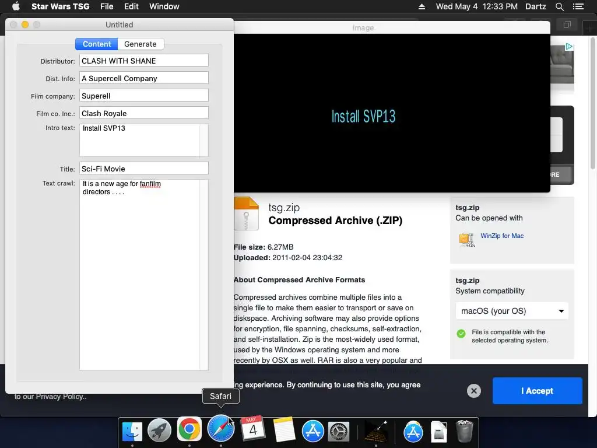597x448 pixels.
Task: Click the eject icon in menu bar
Action: tap(422, 6)
